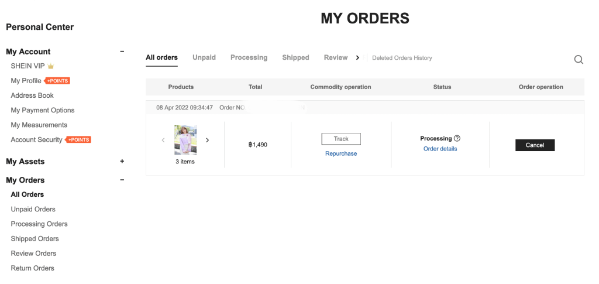Expand the My Assets section
599x284 pixels.
pyautogui.click(x=122, y=161)
